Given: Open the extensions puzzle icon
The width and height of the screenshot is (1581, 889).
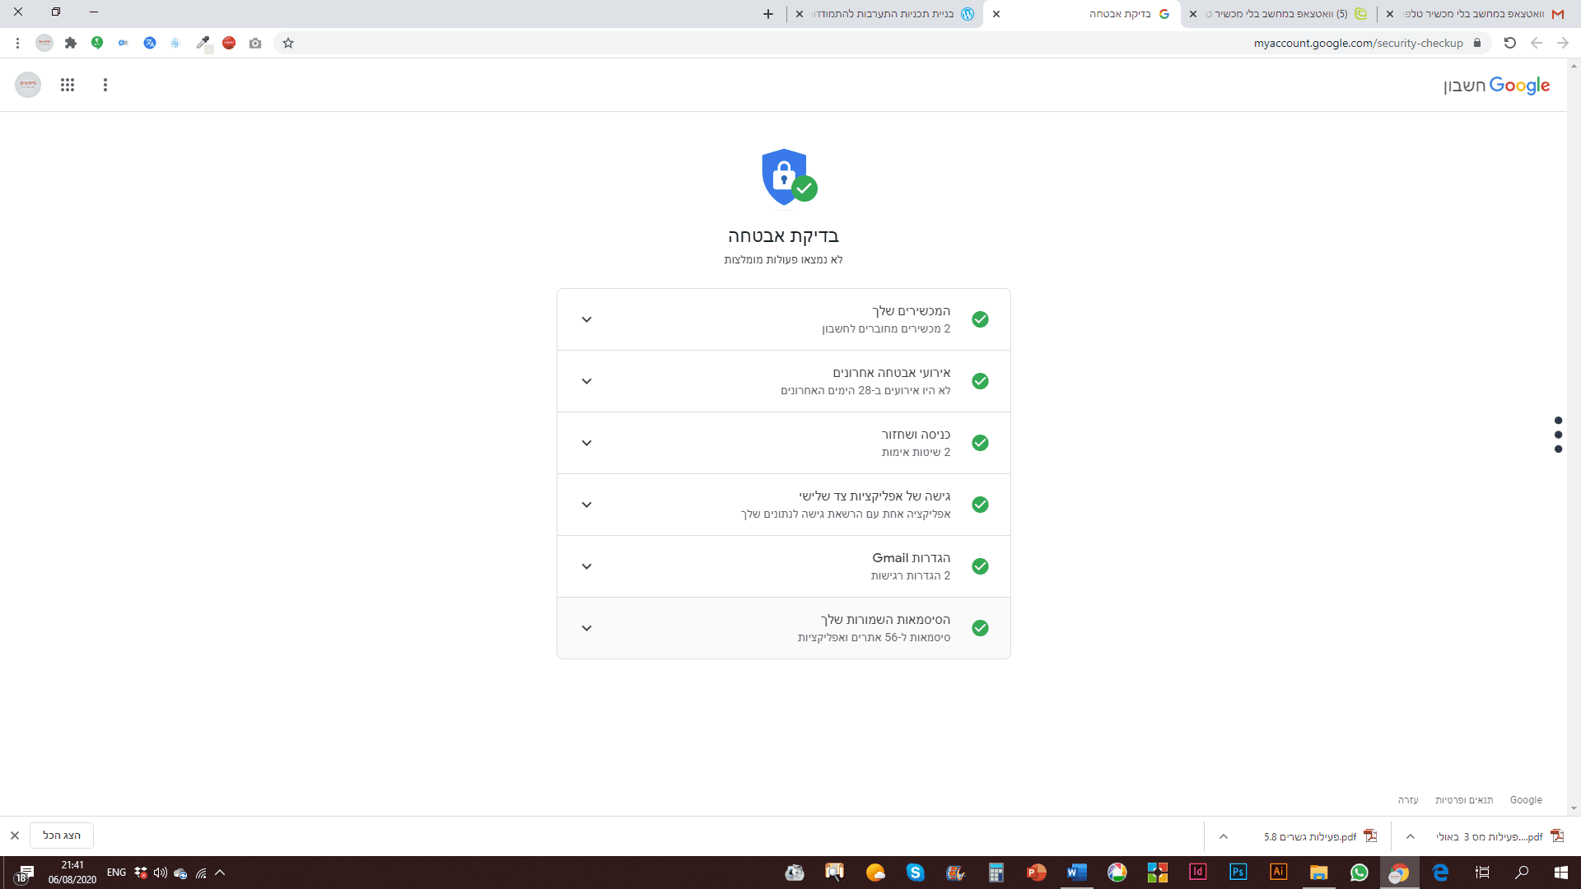Looking at the screenshot, I should pyautogui.click(x=71, y=43).
